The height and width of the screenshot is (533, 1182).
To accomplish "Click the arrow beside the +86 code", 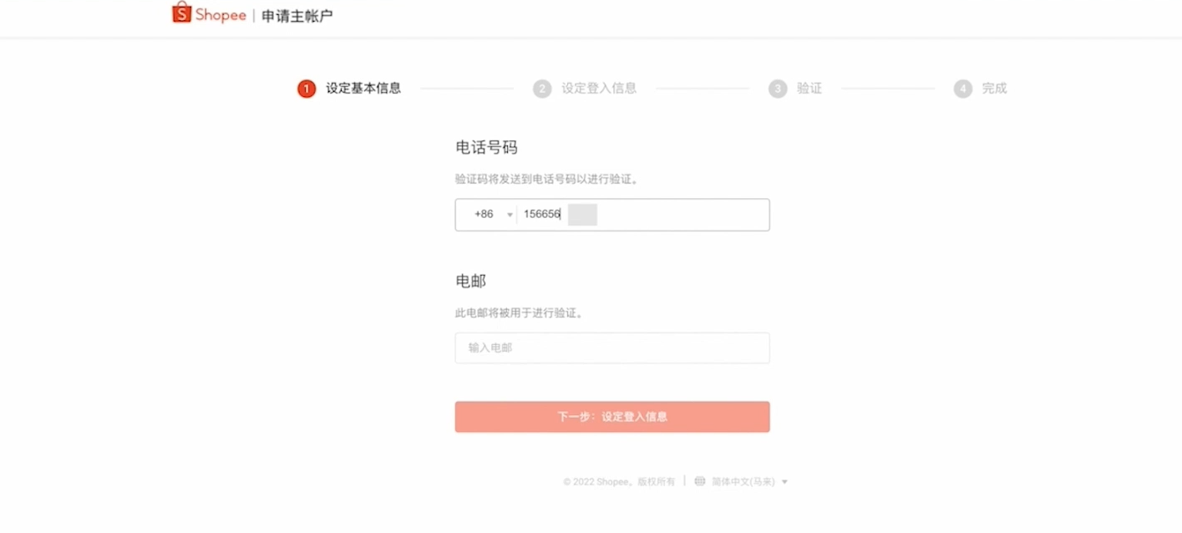I will click(x=510, y=216).
